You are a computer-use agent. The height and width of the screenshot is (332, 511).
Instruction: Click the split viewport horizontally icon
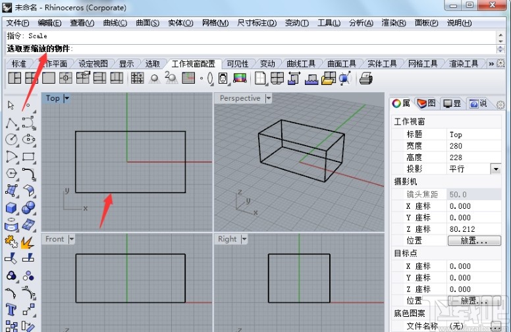(x=99, y=78)
